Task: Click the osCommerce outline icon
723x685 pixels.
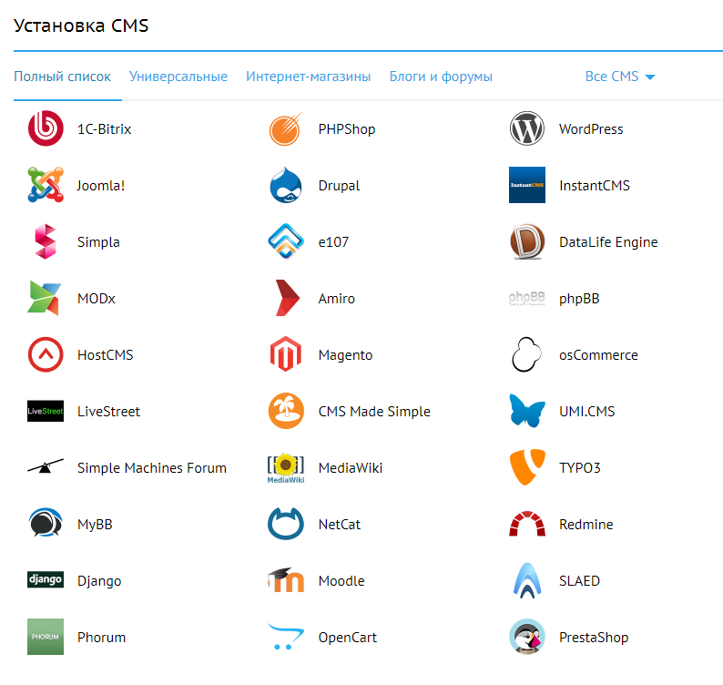Action: 526,354
